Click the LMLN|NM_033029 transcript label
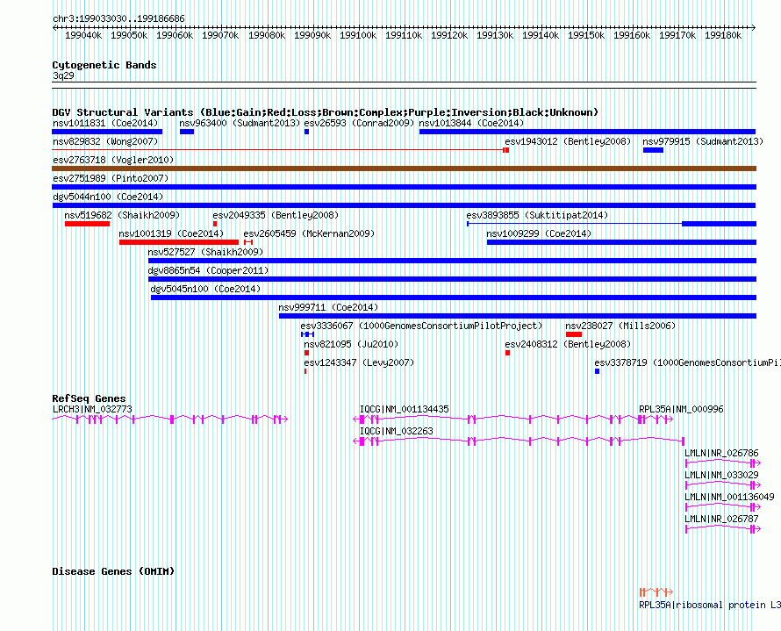Image resolution: width=781 pixels, height=631 pixels. [x=721, y=475]
